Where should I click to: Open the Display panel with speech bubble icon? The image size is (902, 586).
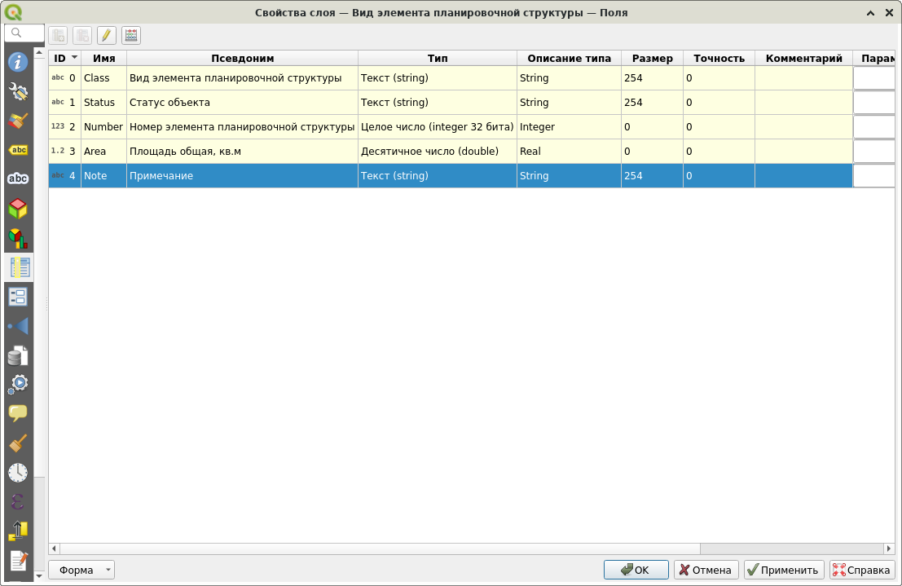(x=18, y=413)
